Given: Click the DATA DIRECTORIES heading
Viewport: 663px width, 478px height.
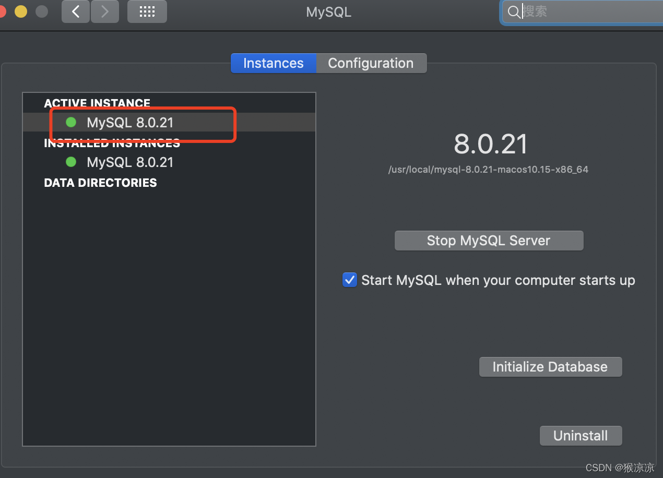Looking at the screenshot, I should pyautogui.click(x=100, y=183).
